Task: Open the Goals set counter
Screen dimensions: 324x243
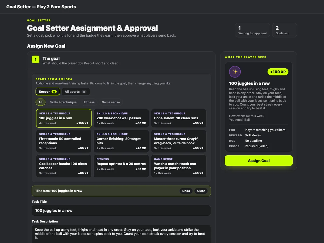Action: (285, 30)
